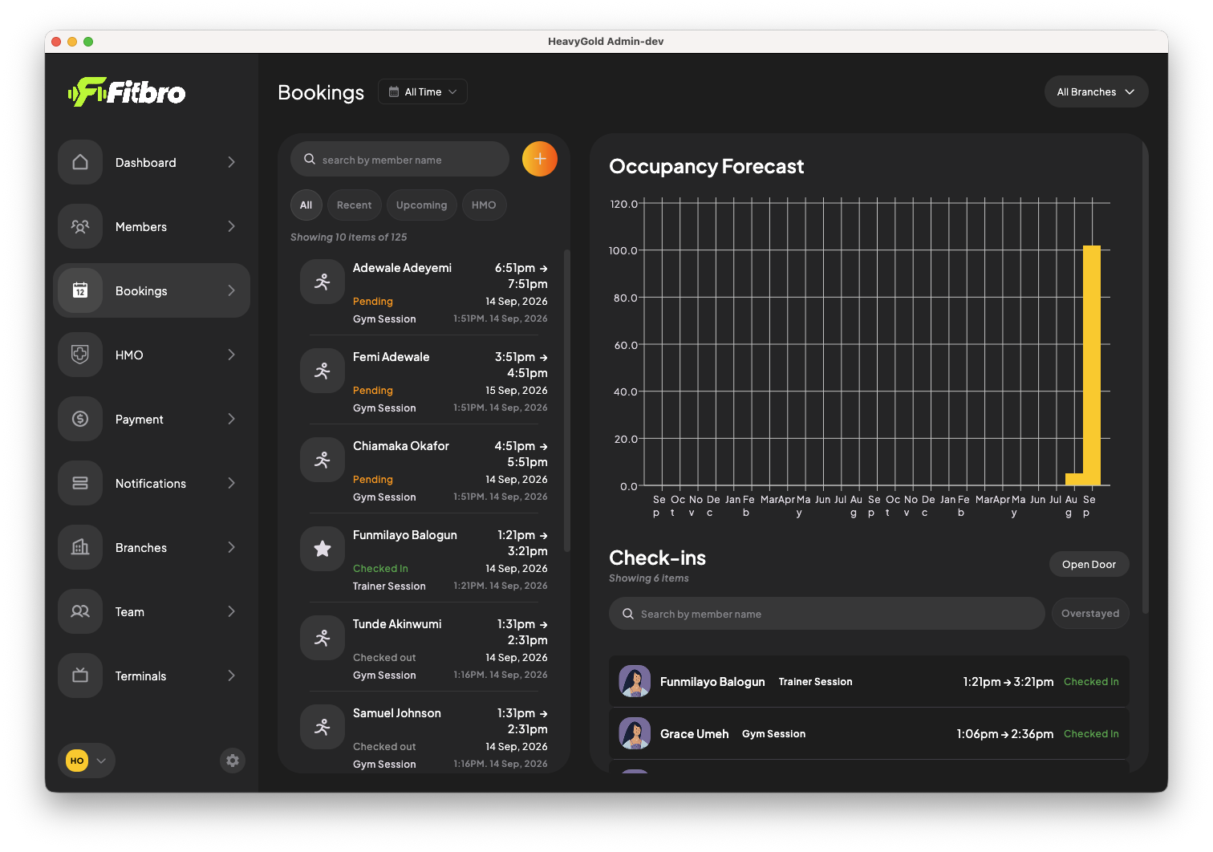
Task: Open the All Time date range dropdown
Action: (423, 91)
